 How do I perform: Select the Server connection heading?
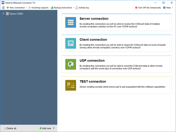pos(94,19)
